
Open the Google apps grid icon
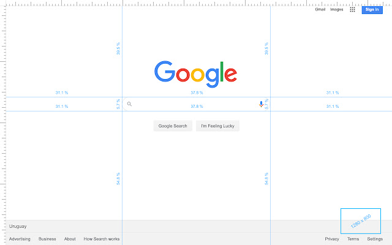click(352, 10)
